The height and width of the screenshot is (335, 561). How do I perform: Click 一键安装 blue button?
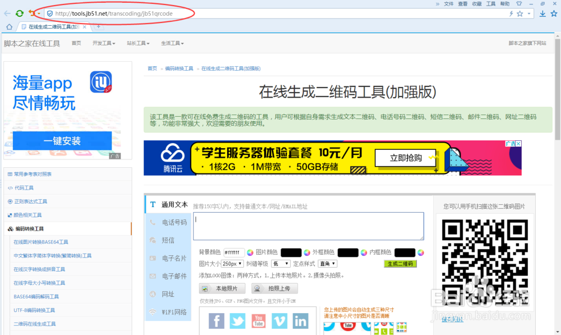(62, 141)
